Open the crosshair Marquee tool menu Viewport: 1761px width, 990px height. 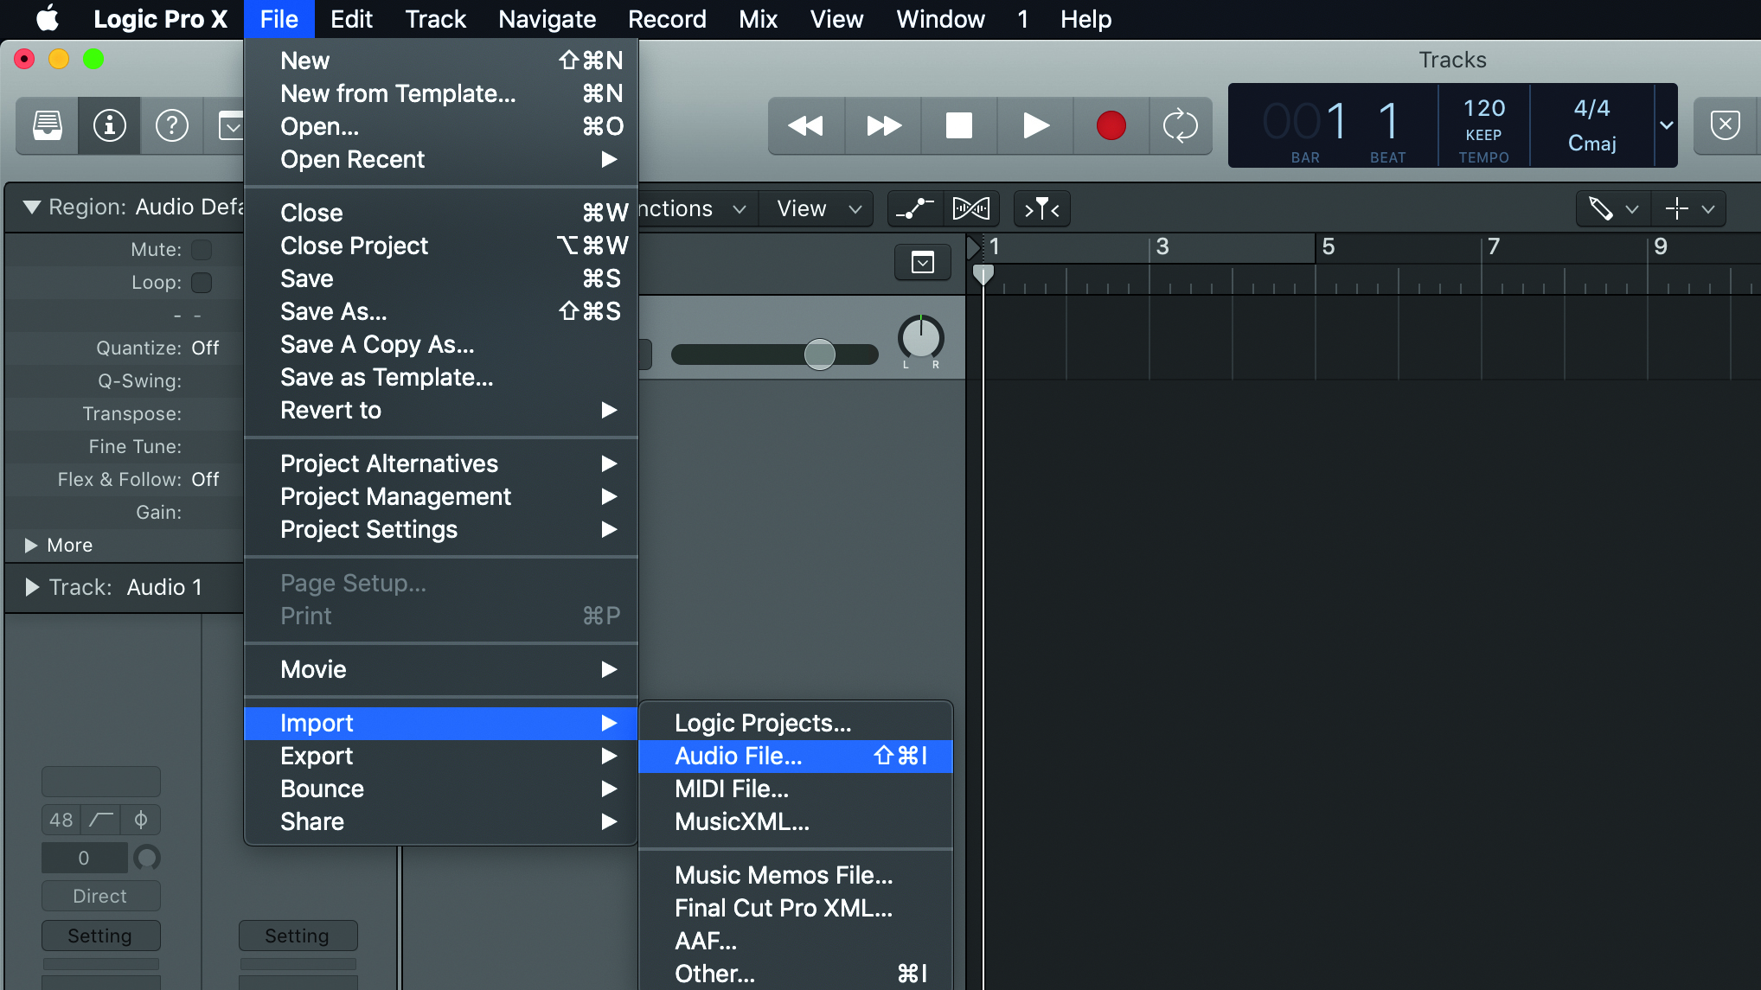(x=1689, y=208)
